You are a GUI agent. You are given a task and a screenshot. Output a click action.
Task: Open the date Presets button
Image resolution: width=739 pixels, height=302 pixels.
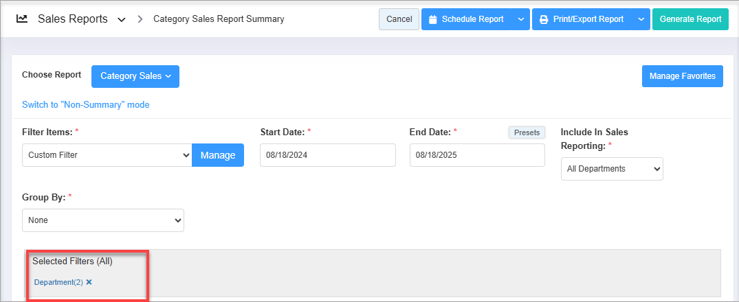point(527,132)
